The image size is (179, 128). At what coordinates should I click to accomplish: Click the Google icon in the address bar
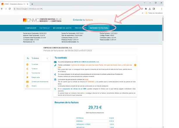(x=15, y=9)
